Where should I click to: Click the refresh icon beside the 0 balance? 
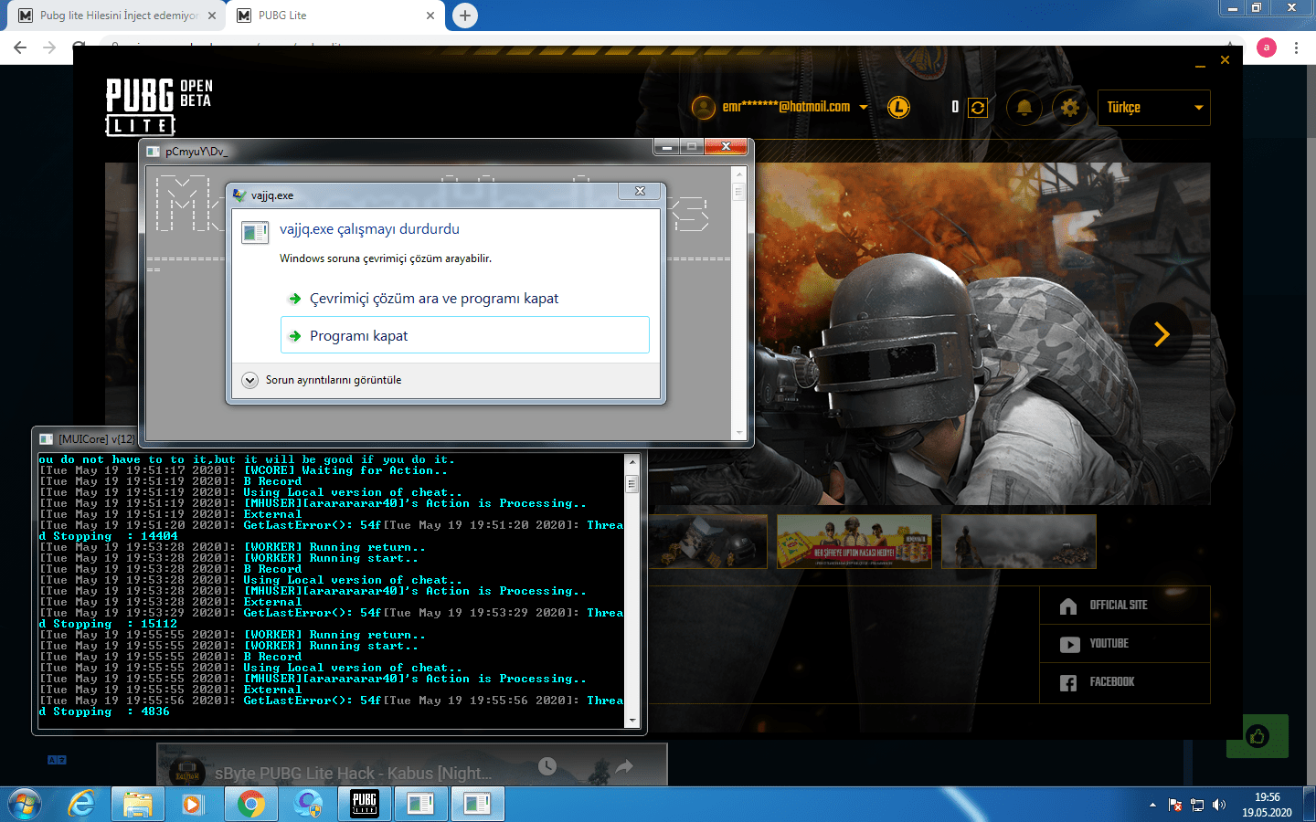[978, 108]
